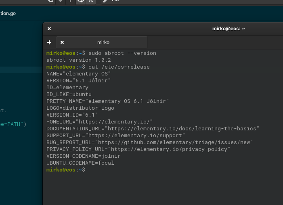Screen dimensions: 283x205
Task: Select the mirko terminal tab
Action: click(x=102, y=42)
